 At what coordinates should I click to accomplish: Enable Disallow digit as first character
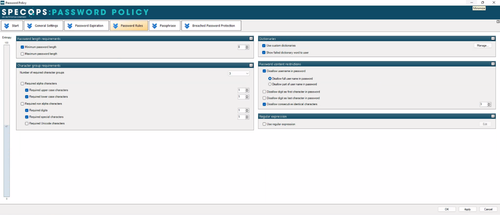(264, 92)
